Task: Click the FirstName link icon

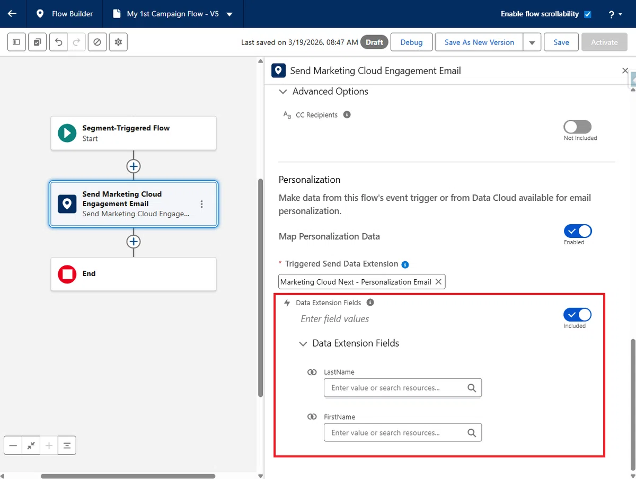Action: (x=312, y=417)
